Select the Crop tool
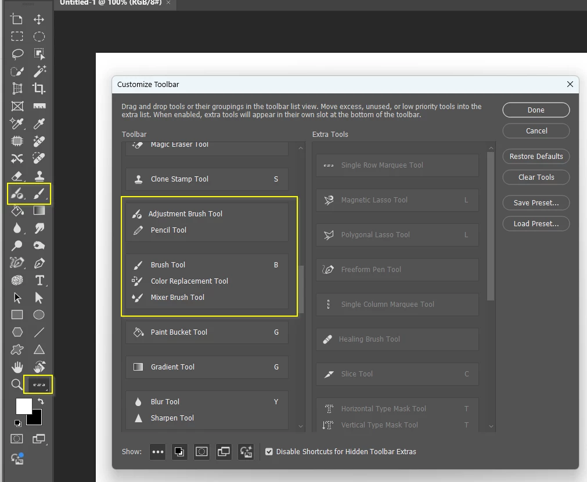Image resolution: width=587 pixels, height=482 pixels. click(39, 89)
